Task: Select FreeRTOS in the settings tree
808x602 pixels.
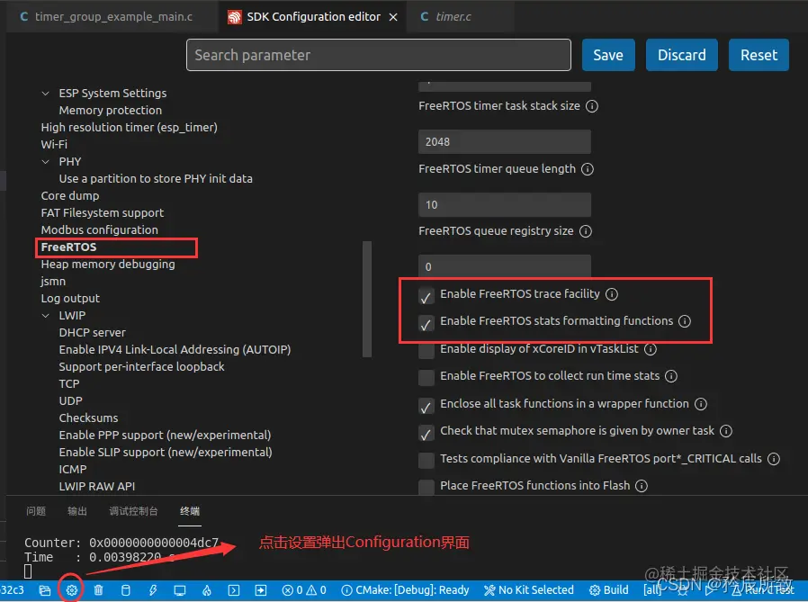Action: point(68,247)
